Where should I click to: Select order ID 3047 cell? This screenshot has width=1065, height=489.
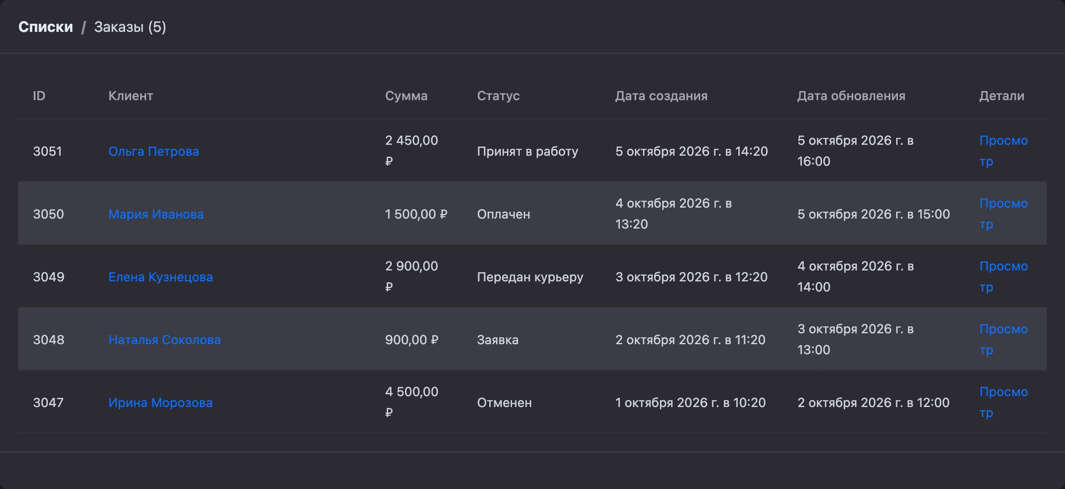[48, 402]
